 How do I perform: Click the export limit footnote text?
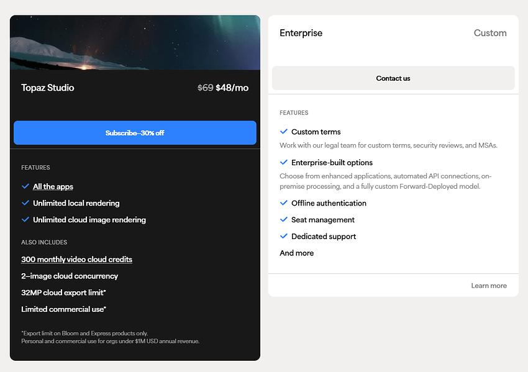point(84,333)
